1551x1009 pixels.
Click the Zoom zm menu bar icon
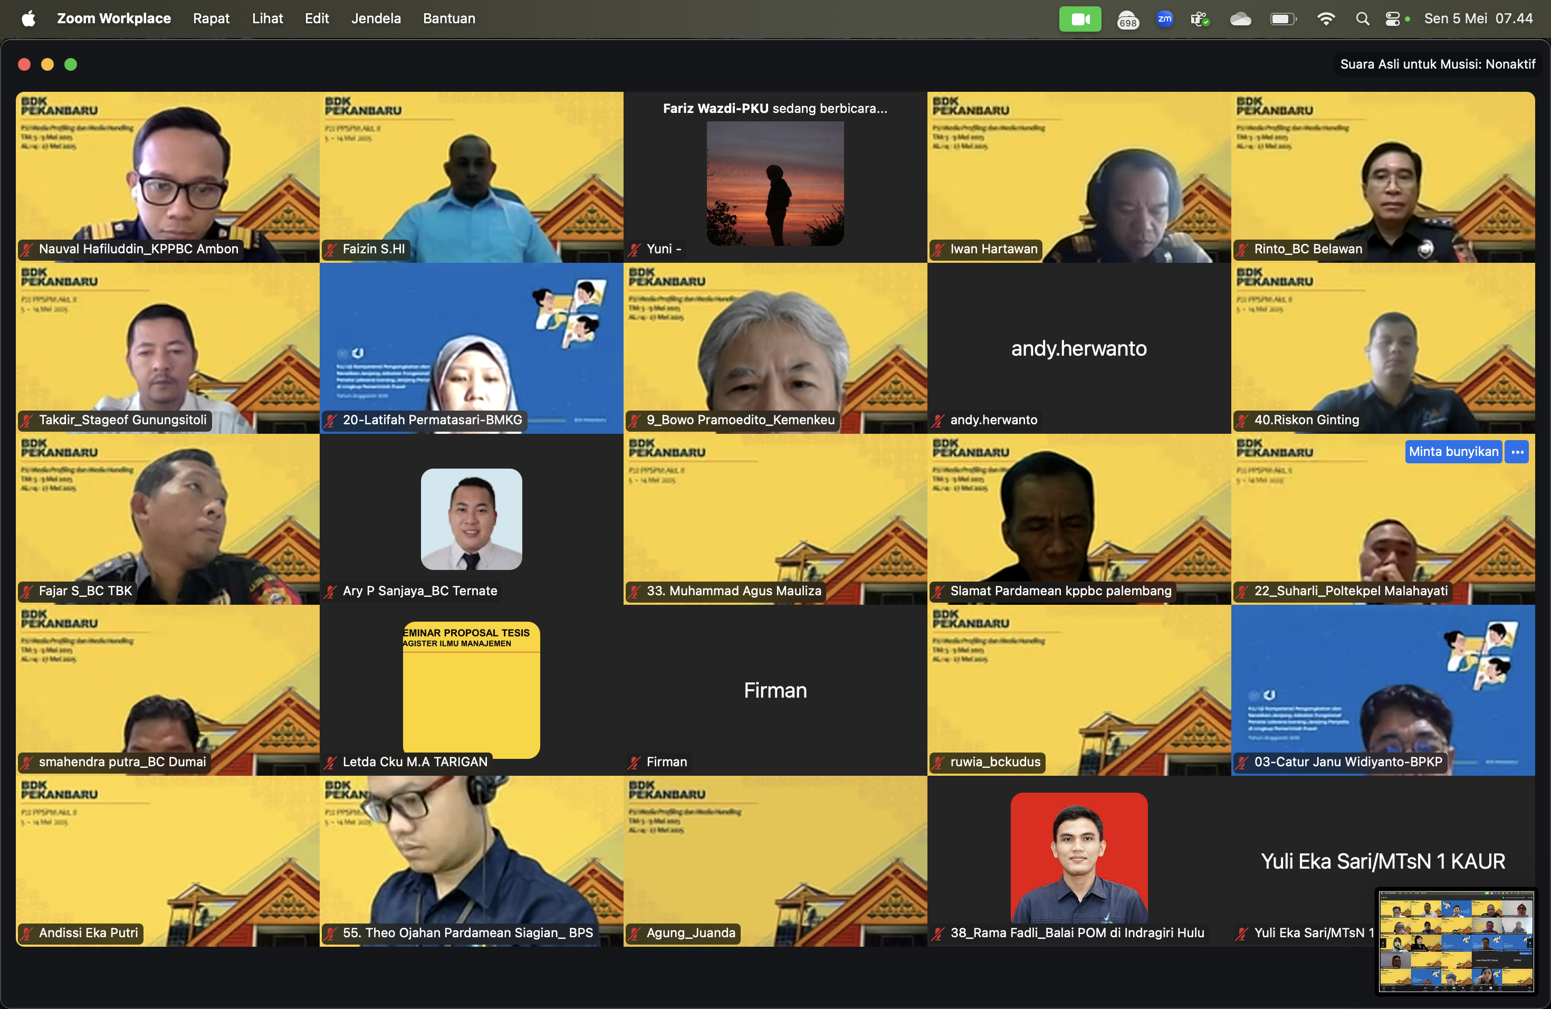[x=1164, y=18]
